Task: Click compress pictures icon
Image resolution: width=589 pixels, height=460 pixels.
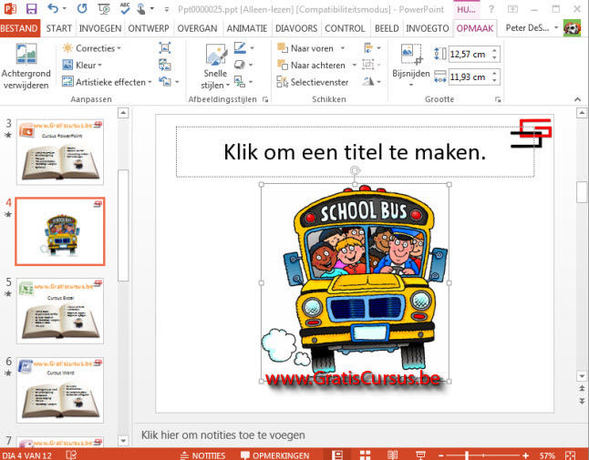Action: 164,48
